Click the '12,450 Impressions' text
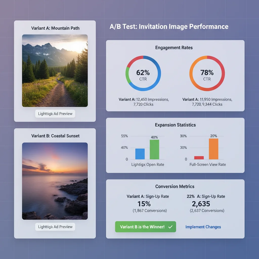259x259 pixels. pyautogui.click(x=153, y=99)
